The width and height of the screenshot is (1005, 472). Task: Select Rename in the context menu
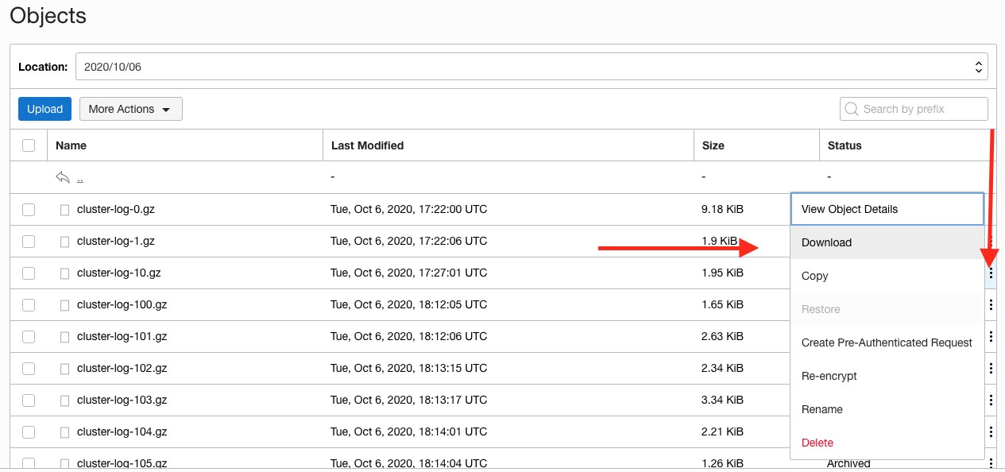tap(887, 409)
